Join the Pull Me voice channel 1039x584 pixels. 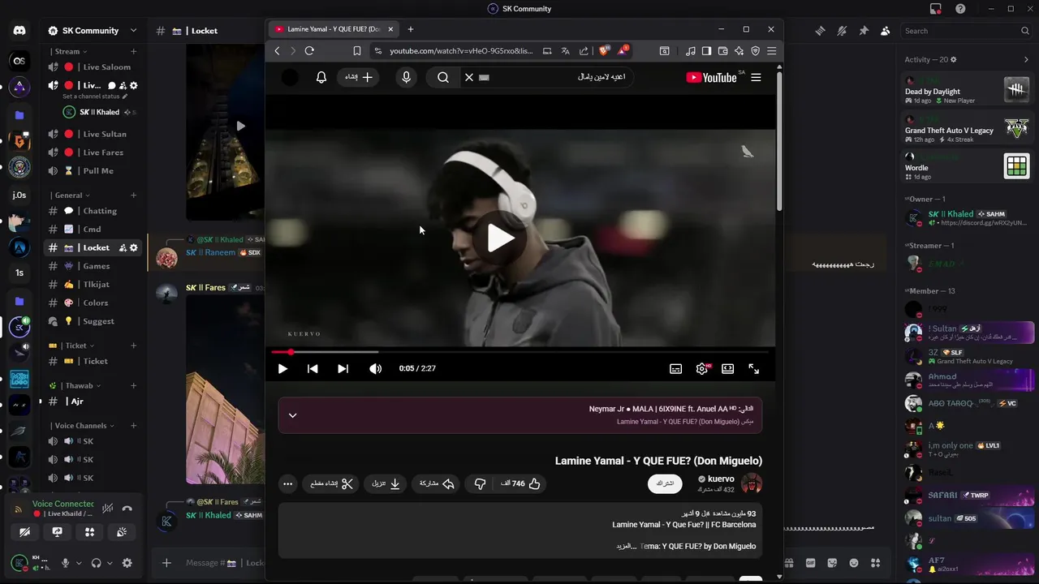coord(93,171)
